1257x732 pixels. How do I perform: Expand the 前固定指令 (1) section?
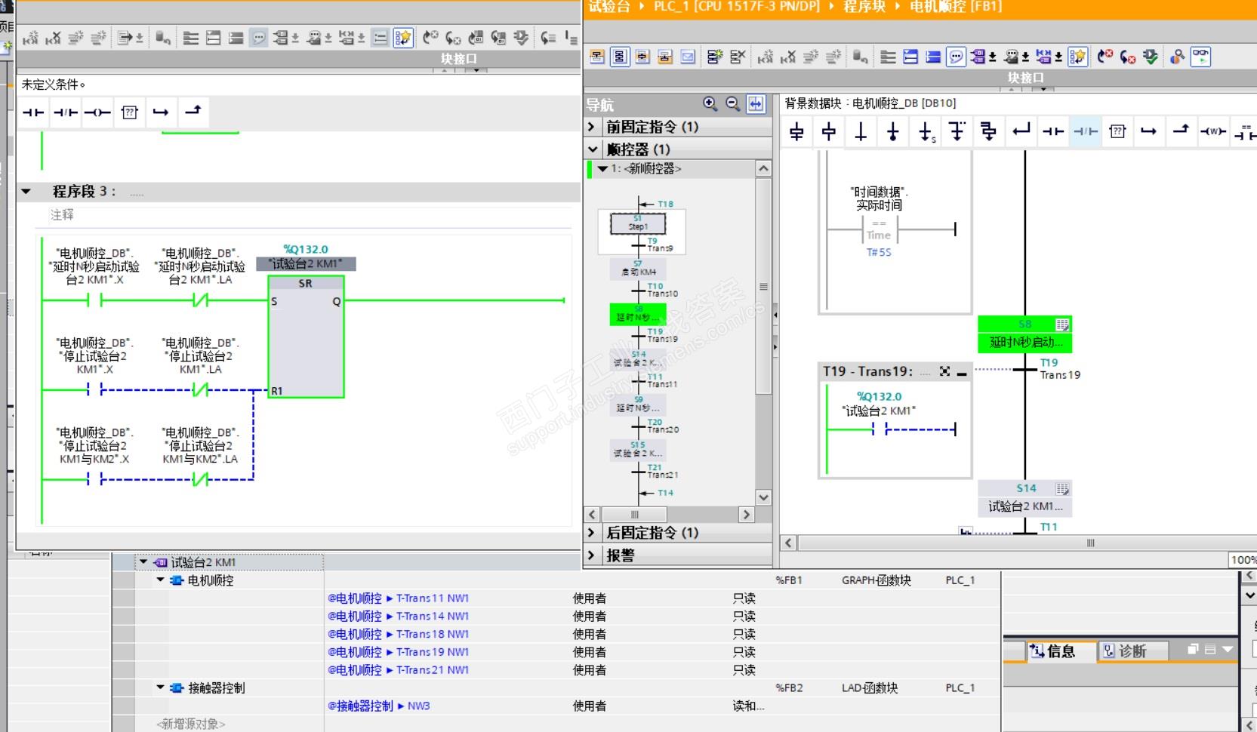pyautogui.click(x=593, y=127)
